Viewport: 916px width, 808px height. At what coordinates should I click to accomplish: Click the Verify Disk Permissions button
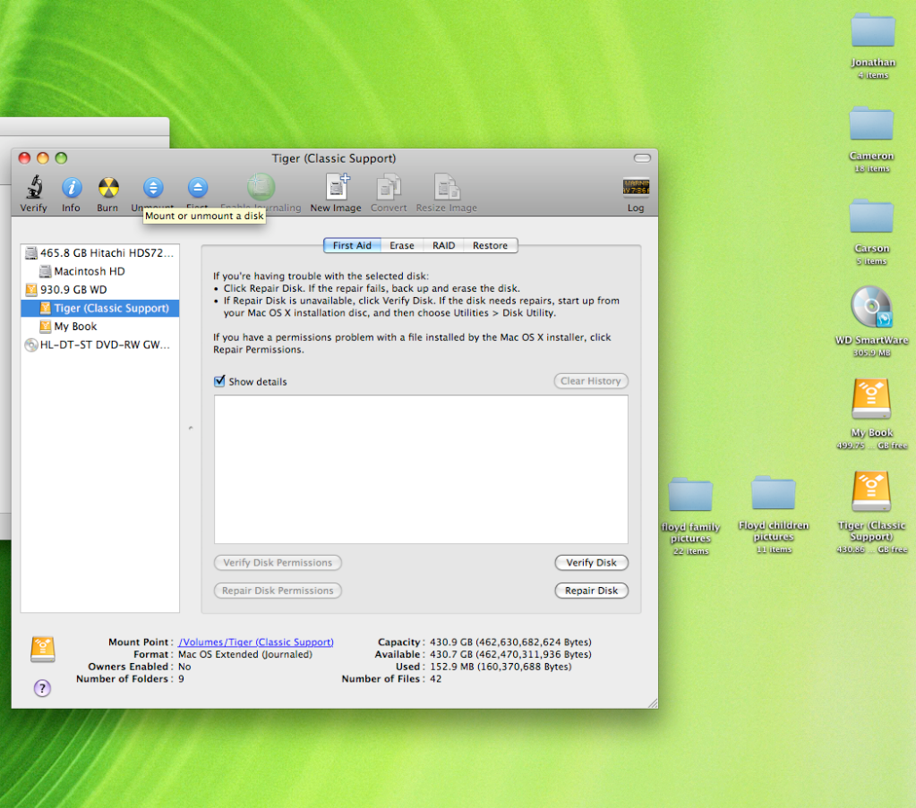(278, 563)
